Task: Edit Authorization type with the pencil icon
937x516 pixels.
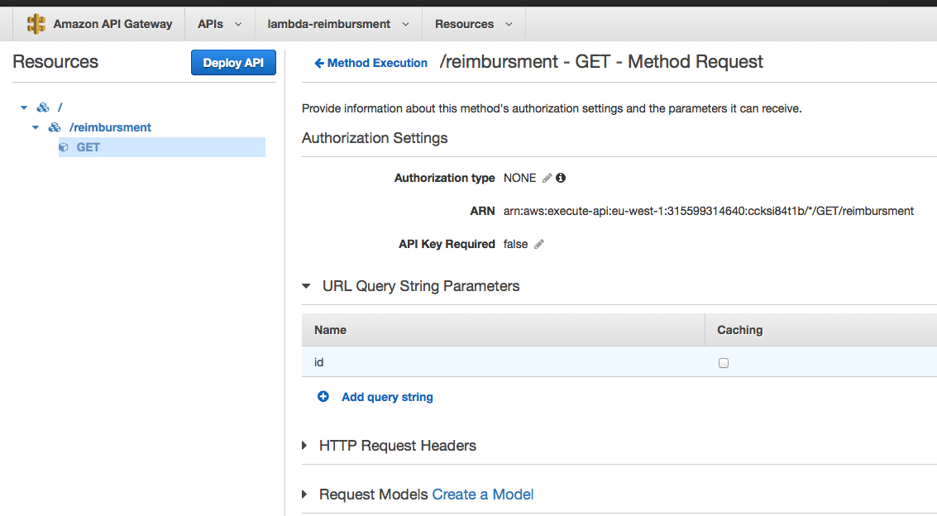Action: [x=547, y=178]
